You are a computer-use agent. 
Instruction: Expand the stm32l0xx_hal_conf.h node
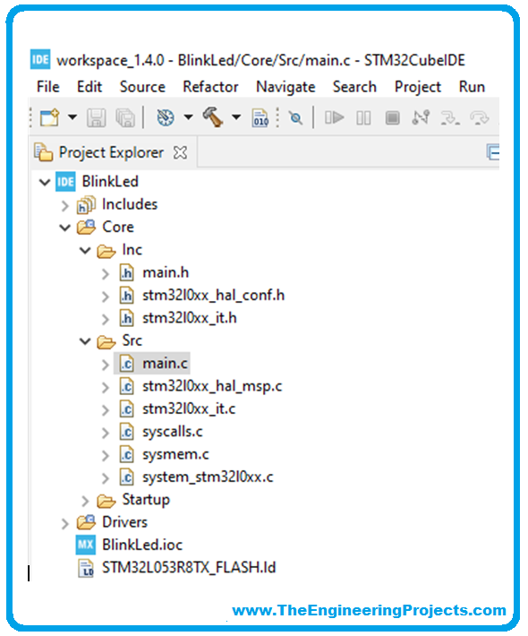tap(106, 297)
